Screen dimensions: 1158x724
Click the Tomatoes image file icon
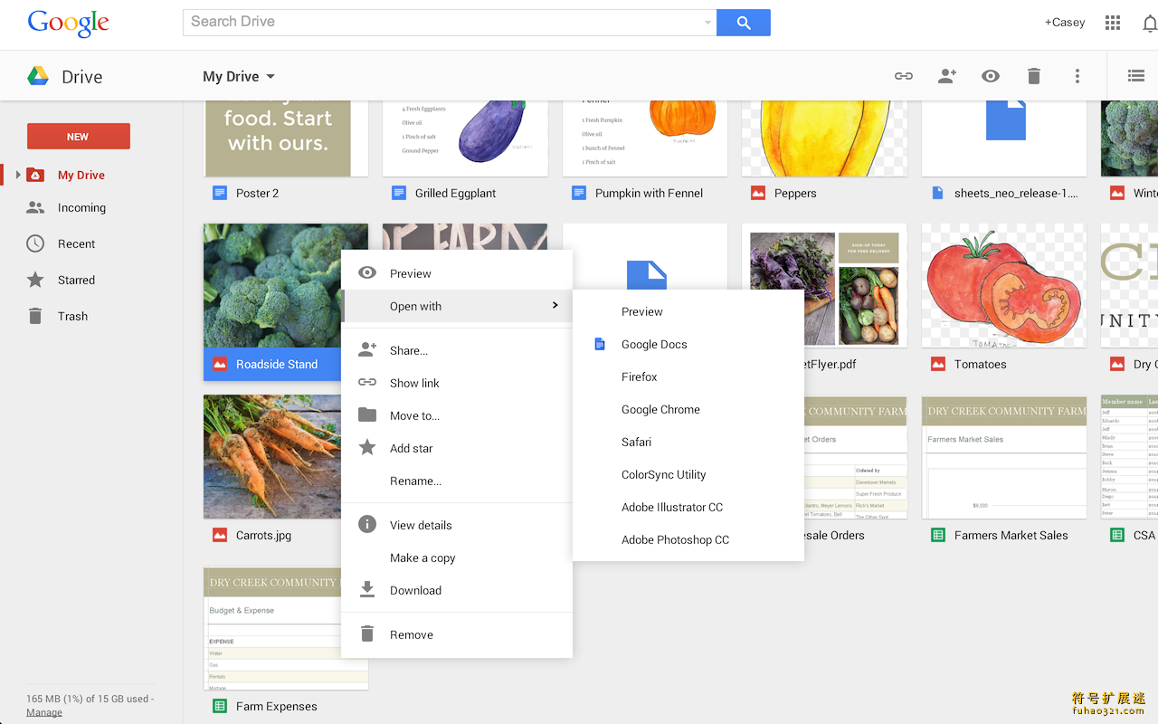(x=938, y=364)
